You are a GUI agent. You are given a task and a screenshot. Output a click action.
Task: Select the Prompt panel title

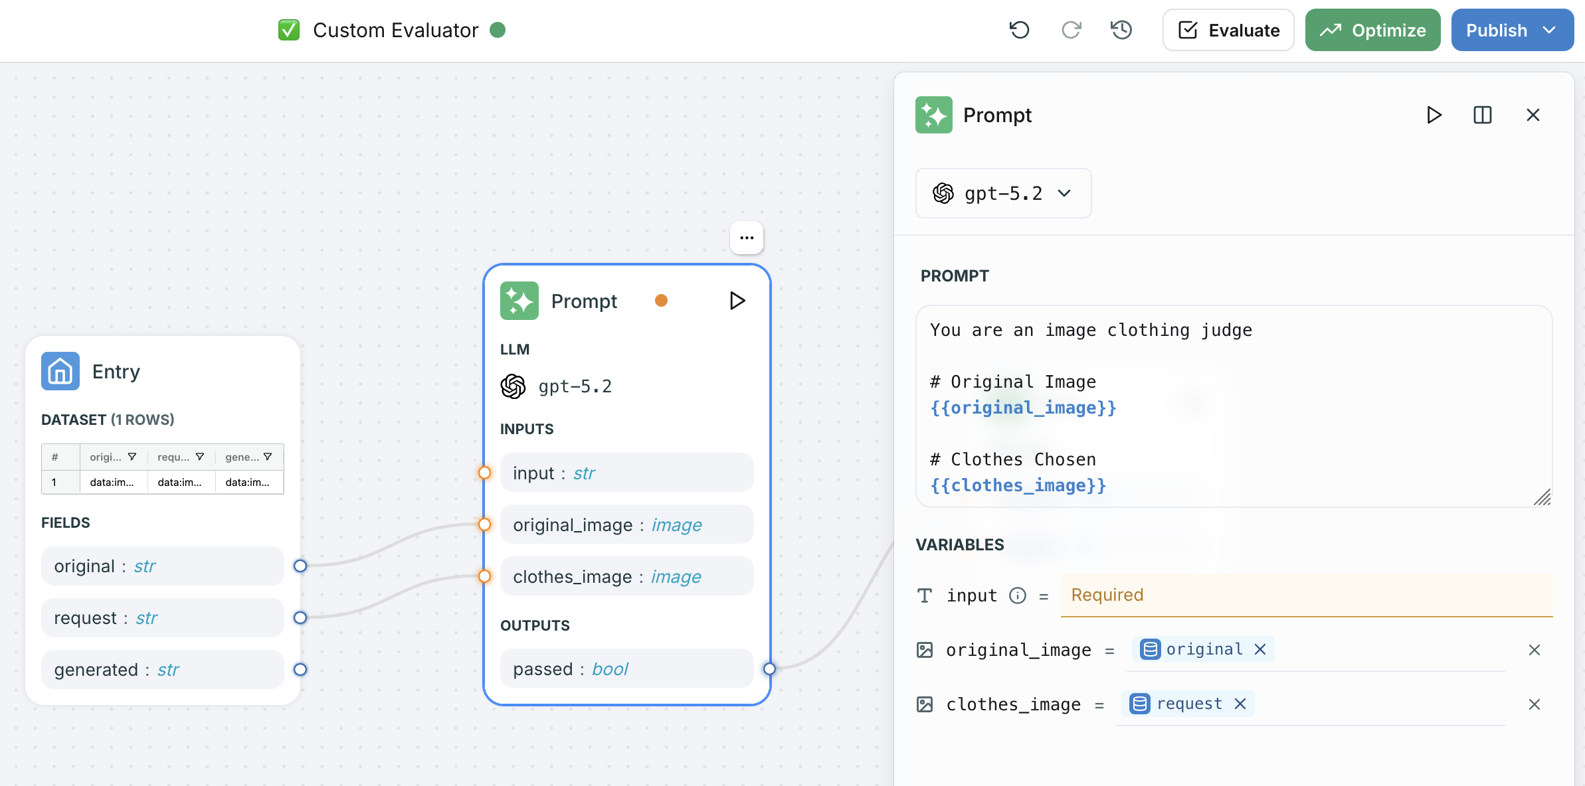997,115
